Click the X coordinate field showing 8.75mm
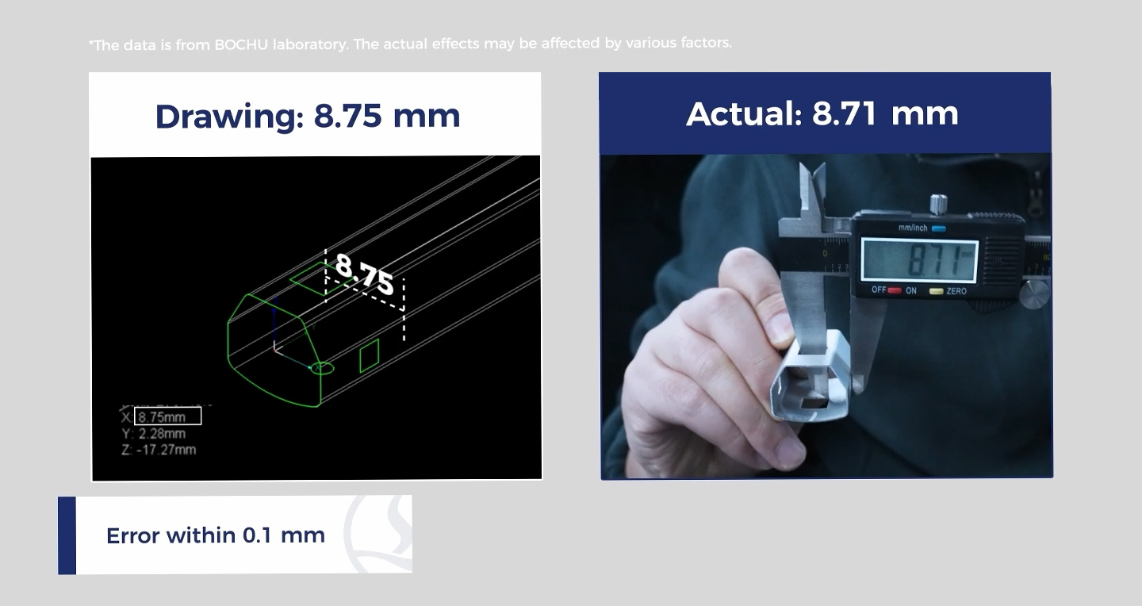Viewport: 1142px width, 606px height. 167,416
